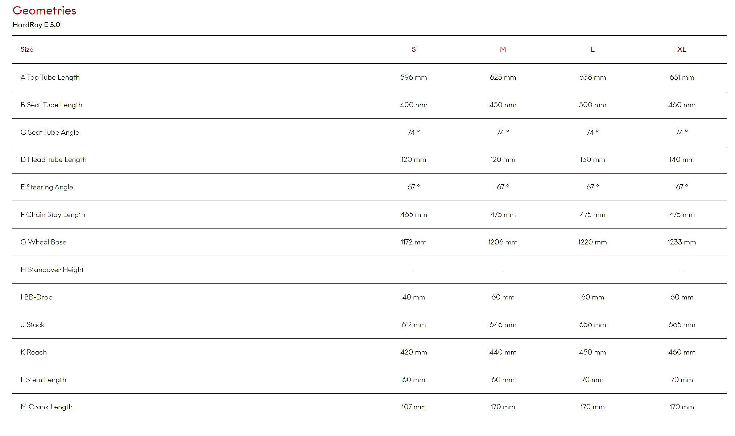Screen dimensions: 735x436
Task: Select the S size column header
Action: [413, 49]
